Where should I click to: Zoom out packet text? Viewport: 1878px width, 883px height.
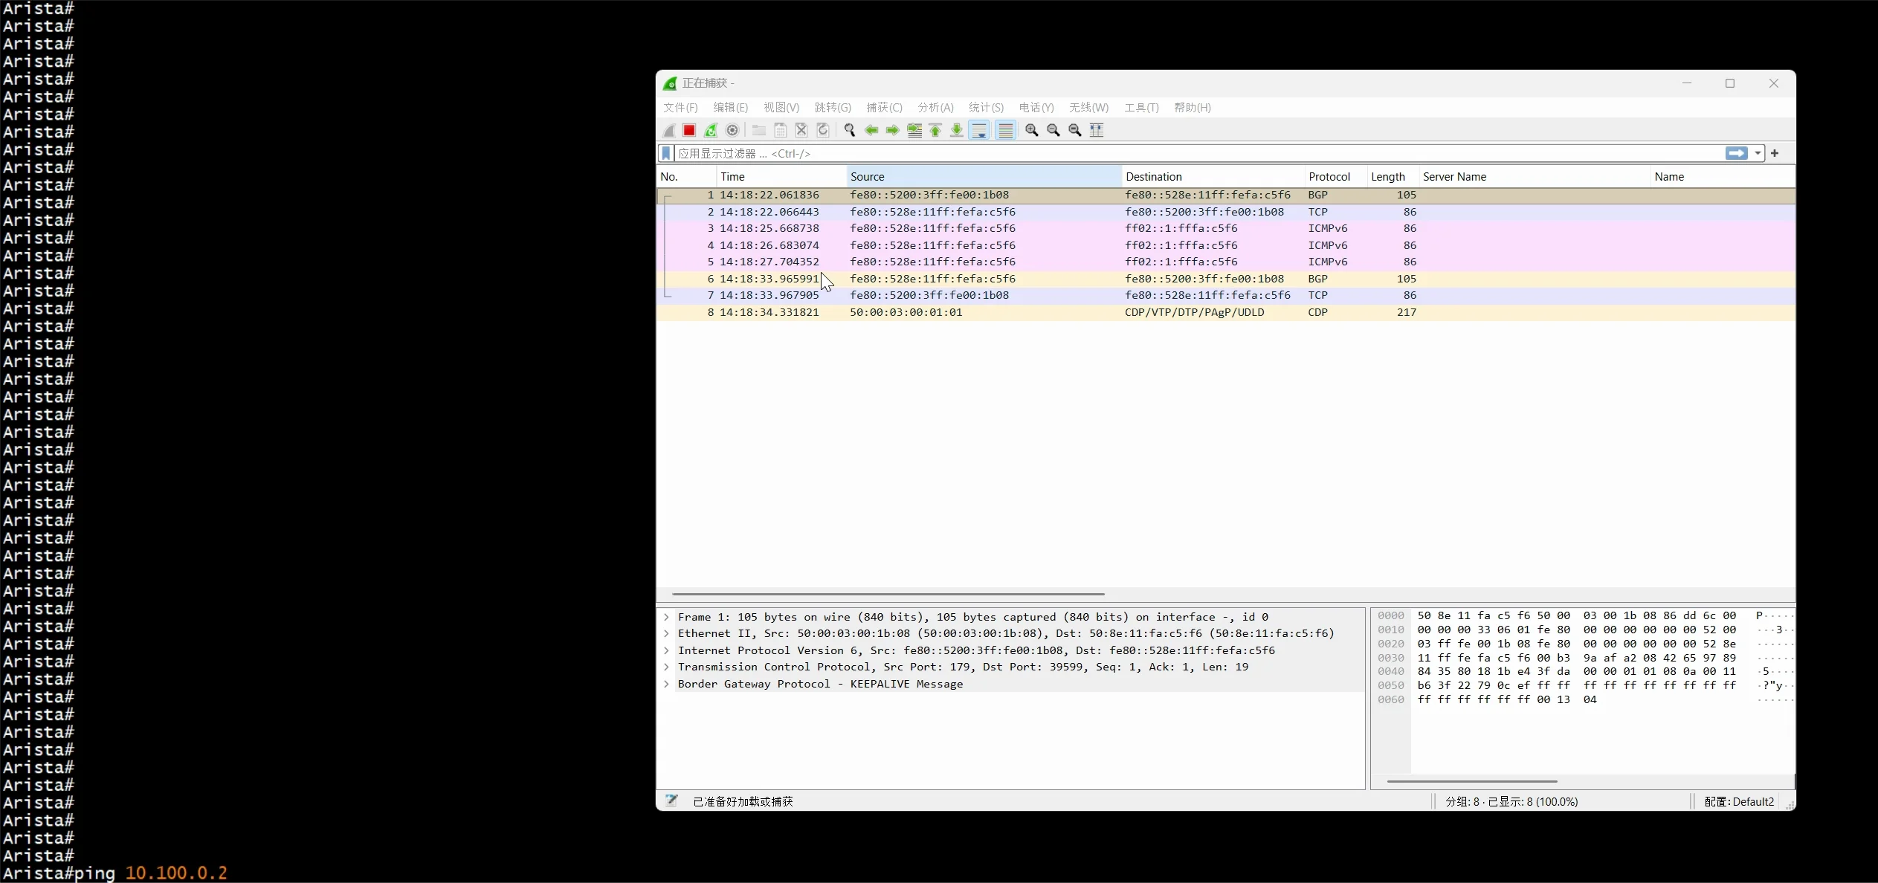point(1053,130)
